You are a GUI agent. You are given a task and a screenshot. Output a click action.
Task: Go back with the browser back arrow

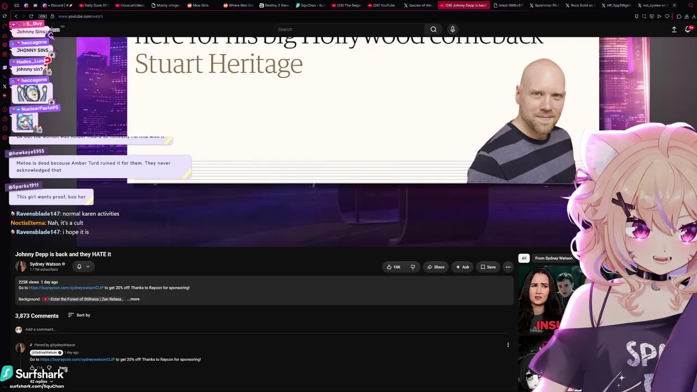[x=16, y=16]
